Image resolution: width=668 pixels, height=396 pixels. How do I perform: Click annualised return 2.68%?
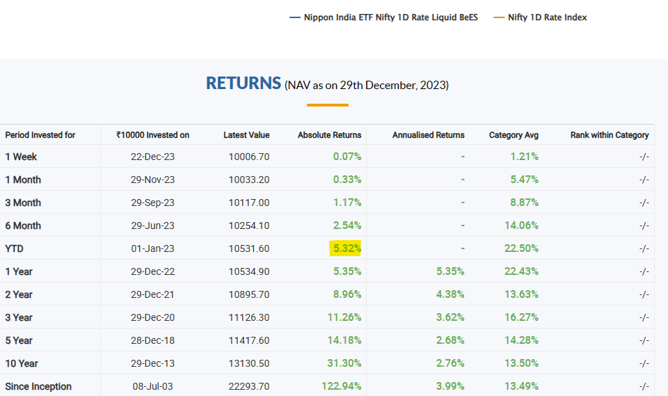pos(450,341)
